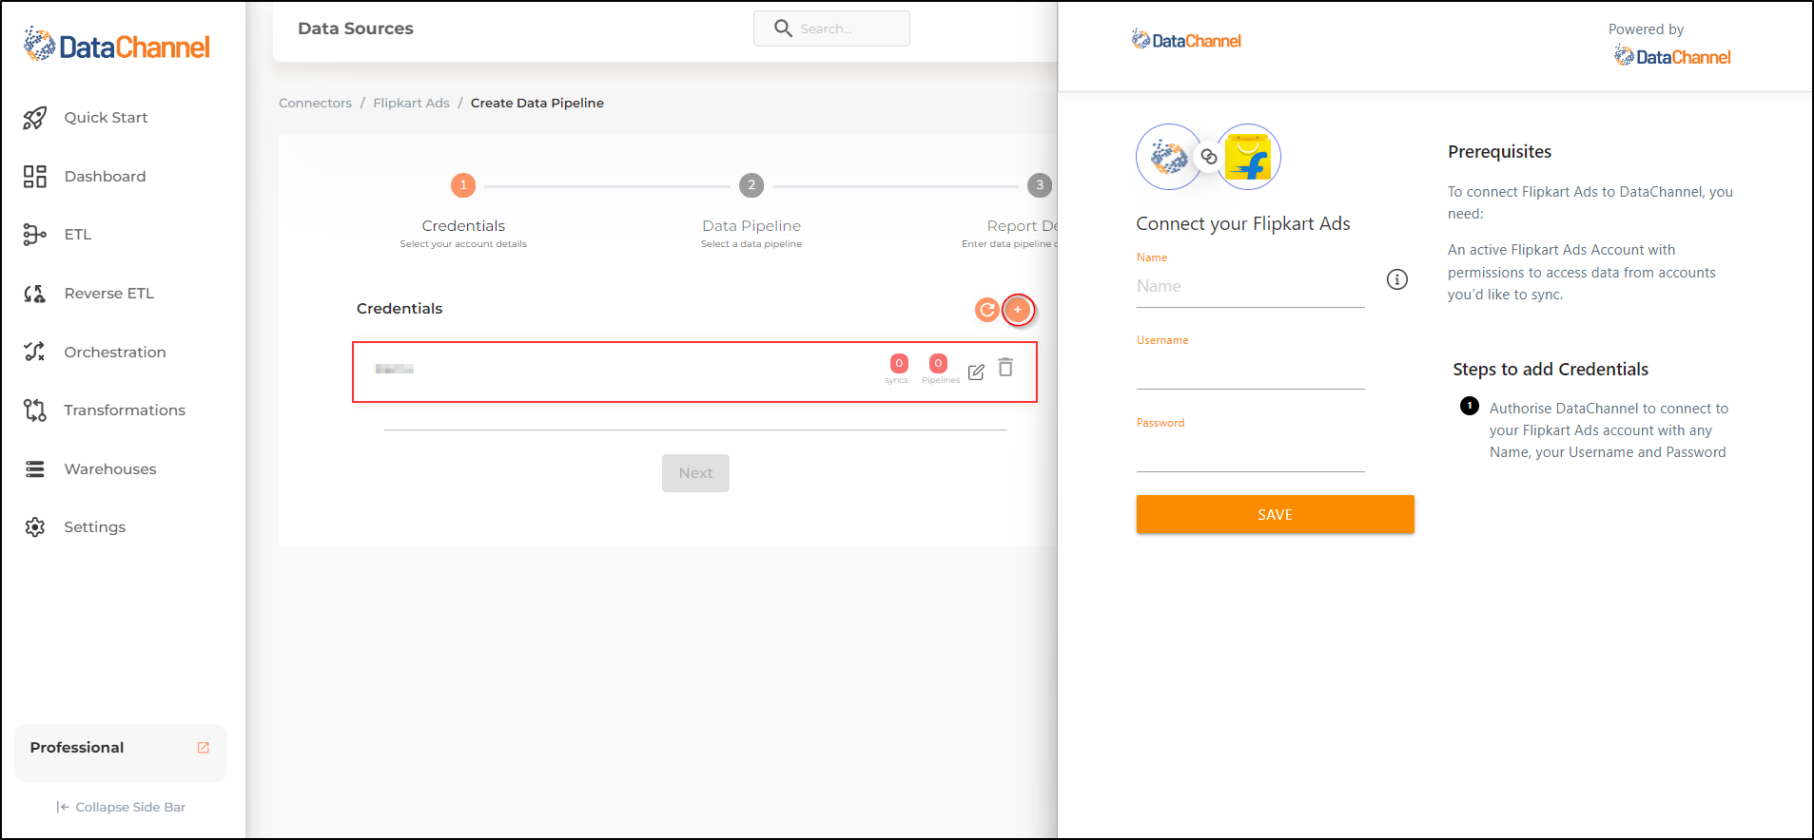Go to Flipkart Ads breadcrumb
Viewport: 1814px width, 840px height.
click(x=411, y=104)
